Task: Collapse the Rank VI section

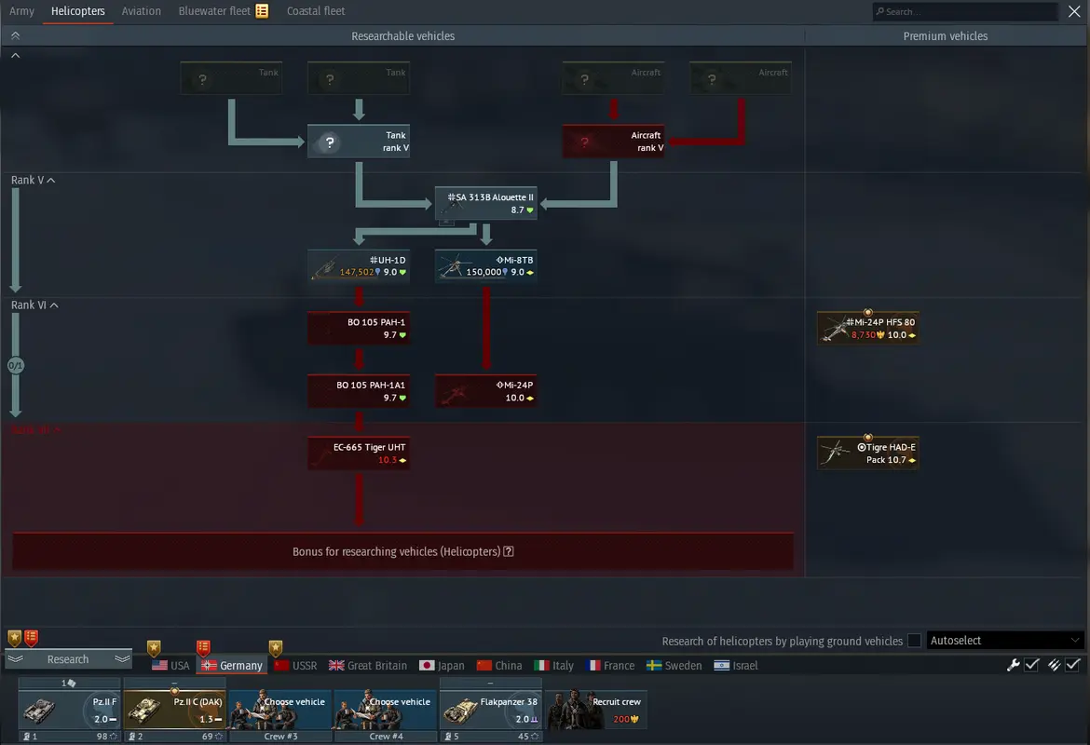Action: (x=53, y=305)
